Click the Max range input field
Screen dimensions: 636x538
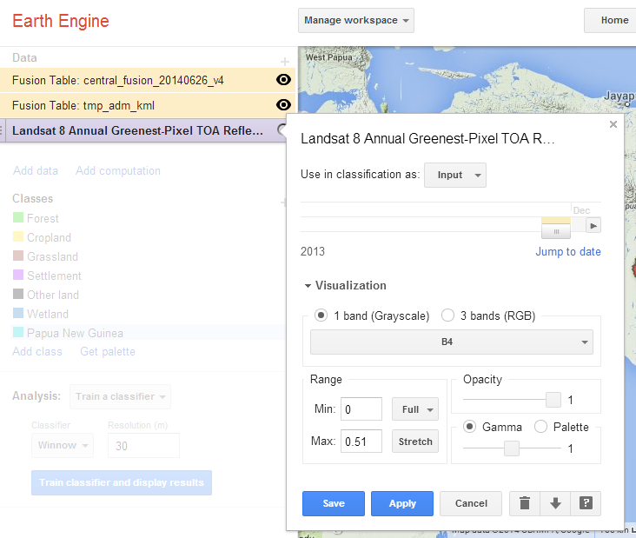pos(361,442)
